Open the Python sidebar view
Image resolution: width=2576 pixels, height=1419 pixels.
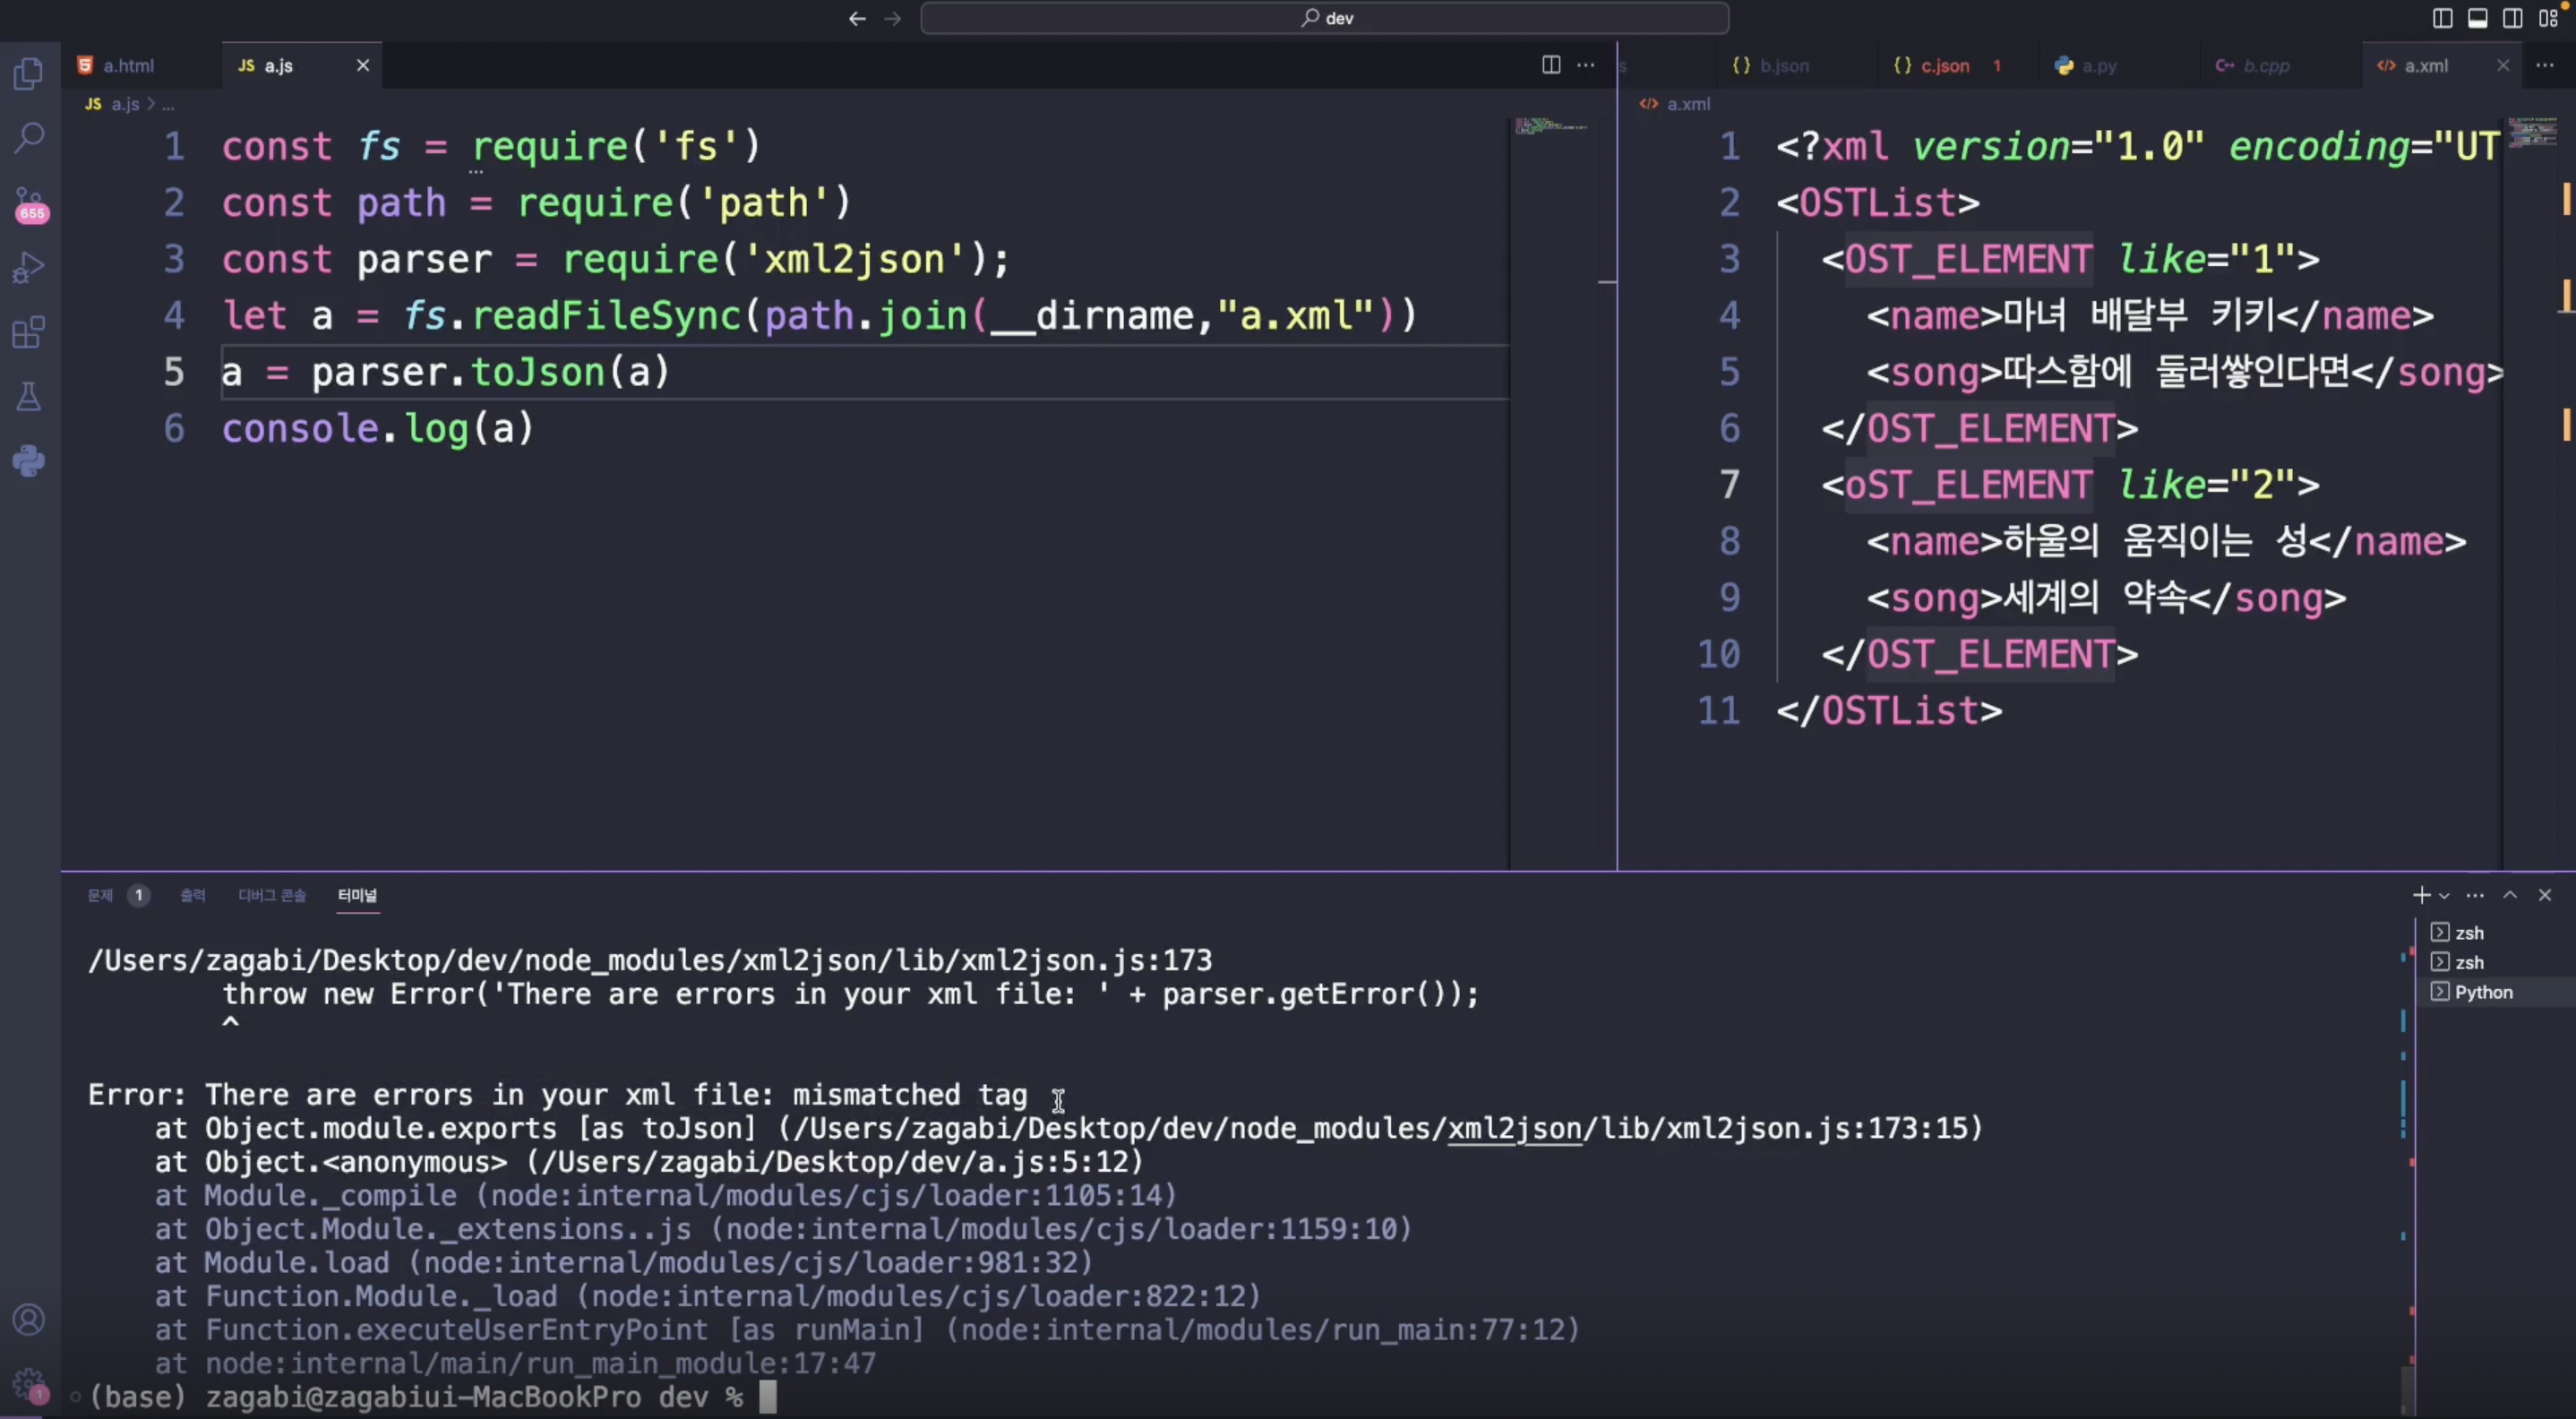[29, 461]
